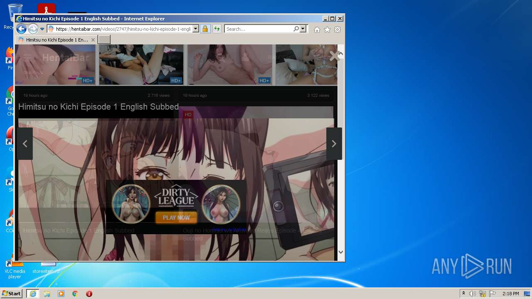The image size is (532, 299).
Task: Open the Windows Start menu
Action: (x=11, y=294)
